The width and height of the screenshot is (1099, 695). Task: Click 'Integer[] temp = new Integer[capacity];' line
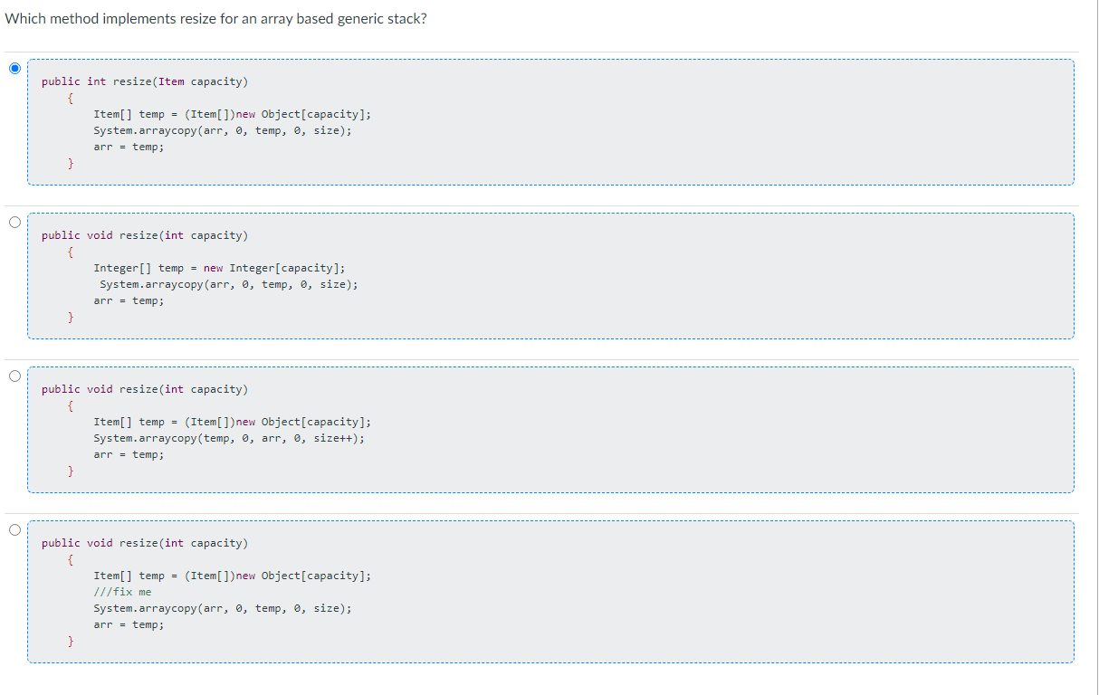pos(218,267)
